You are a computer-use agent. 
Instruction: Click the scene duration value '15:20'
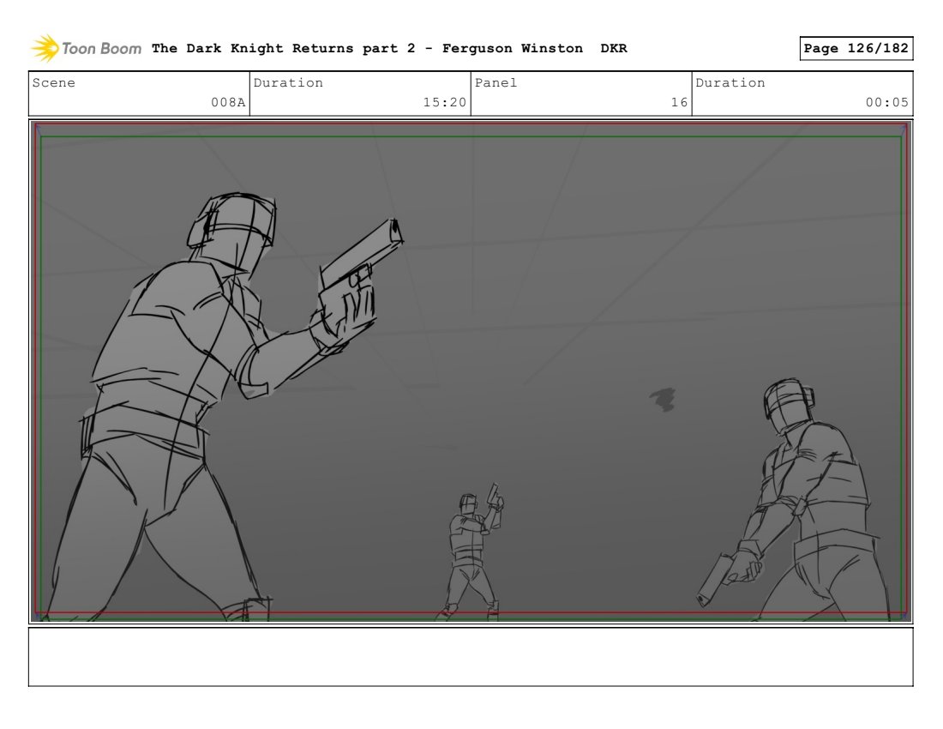tap(444, 102)
